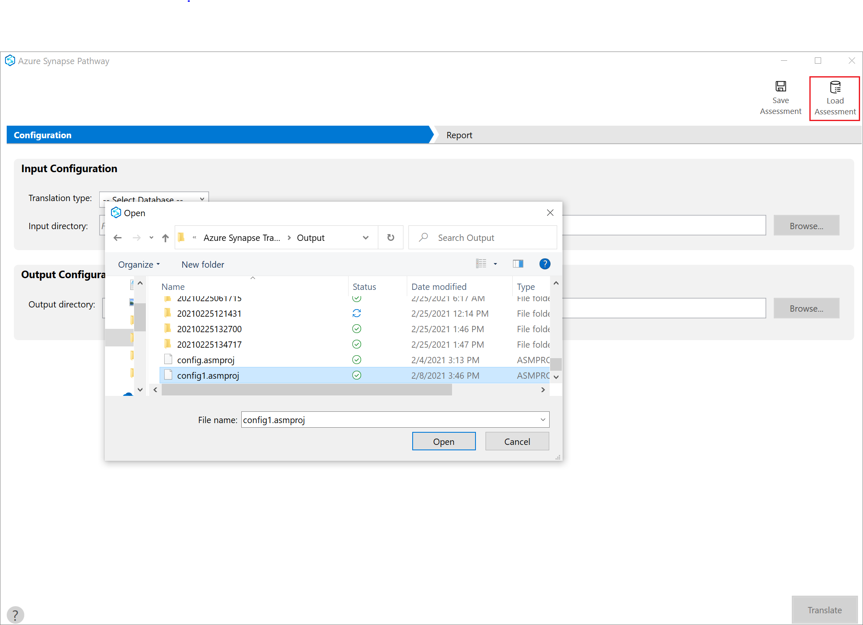
Task: Click the Open button to load file
Action: pos(444,441)
